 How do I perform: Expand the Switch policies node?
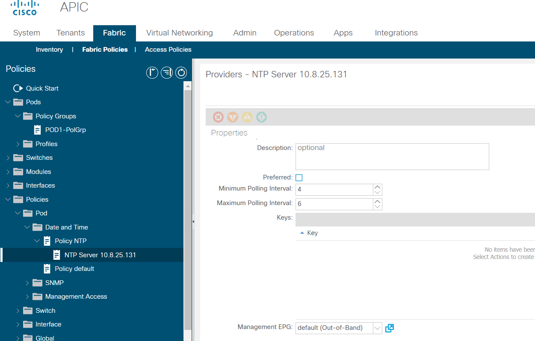point(18,311)
